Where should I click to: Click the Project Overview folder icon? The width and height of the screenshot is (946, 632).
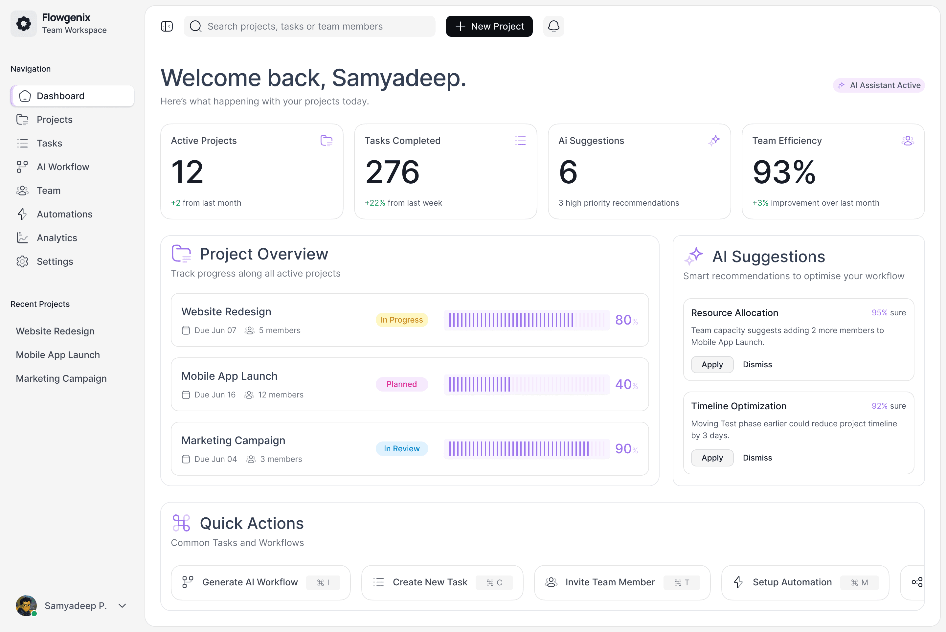tap(181, 254)
